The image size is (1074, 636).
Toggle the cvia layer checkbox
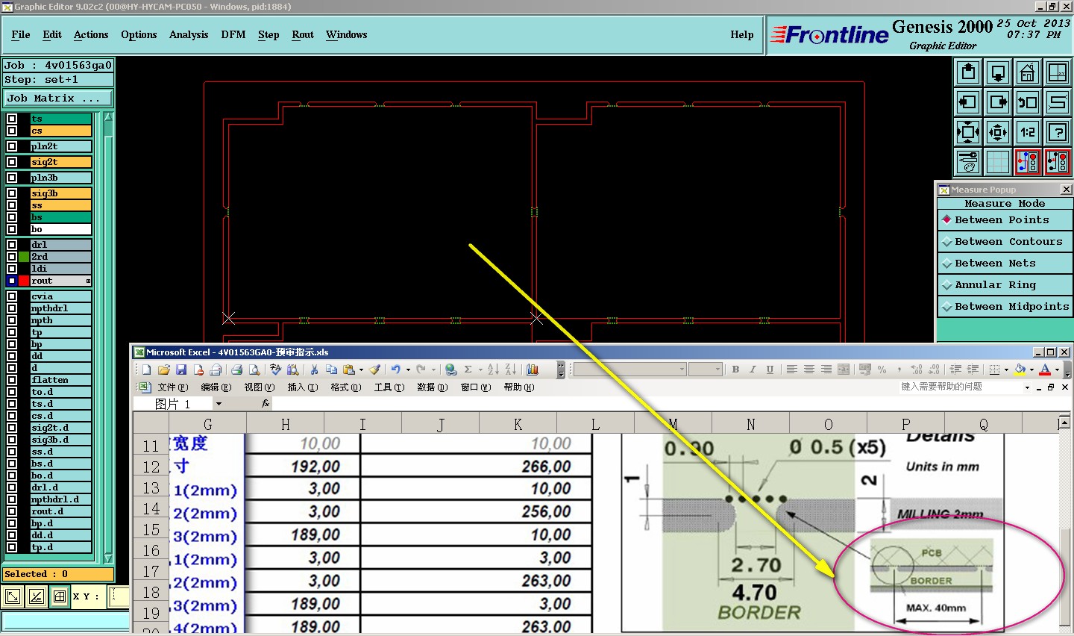(12, 296)
